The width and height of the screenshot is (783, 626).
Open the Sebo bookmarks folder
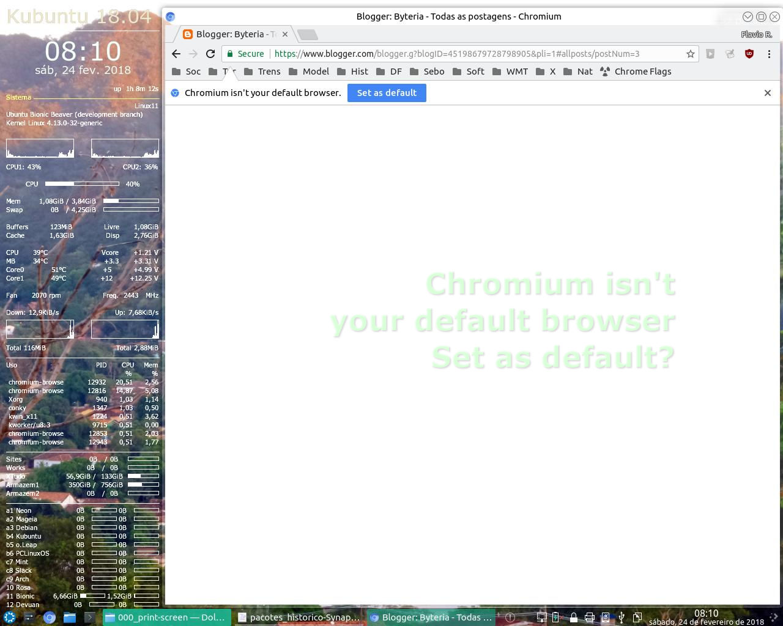click(434, 72)
